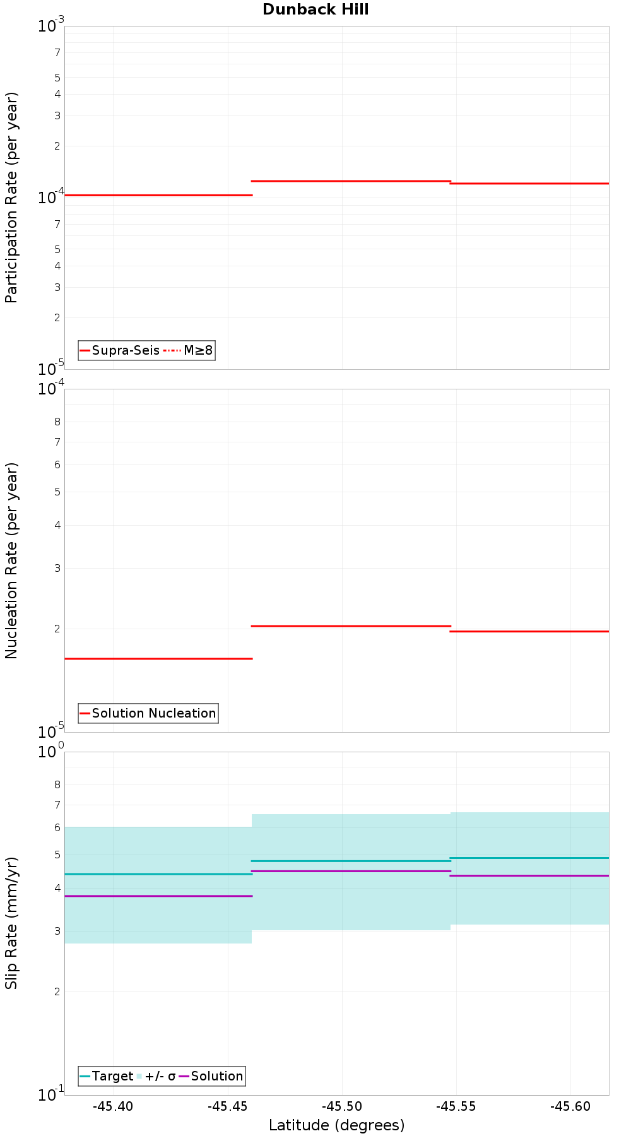
Task: Click the -45.40 latitude tick label
Action: point(113,1106)
